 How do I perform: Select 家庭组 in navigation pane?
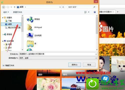coord(9,34)
